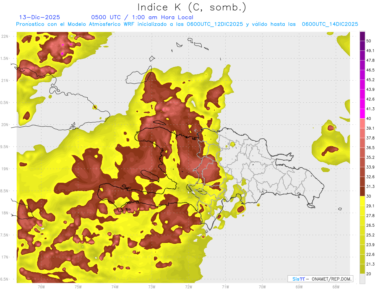This screenshot has width=377, height=291.
Task: Select the date label "13-Dic-2025"
Action: point(40,17)
